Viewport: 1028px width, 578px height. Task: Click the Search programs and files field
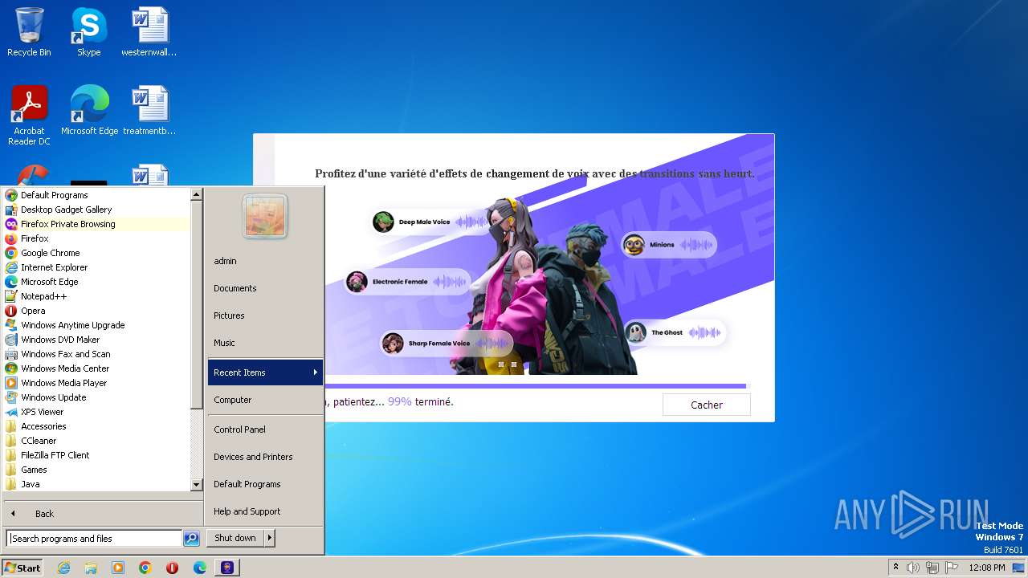[94, 539]
